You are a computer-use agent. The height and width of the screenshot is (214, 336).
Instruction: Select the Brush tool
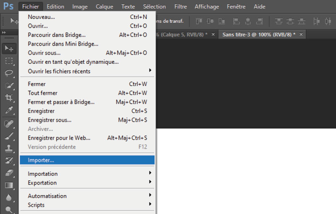pos(9,136)
